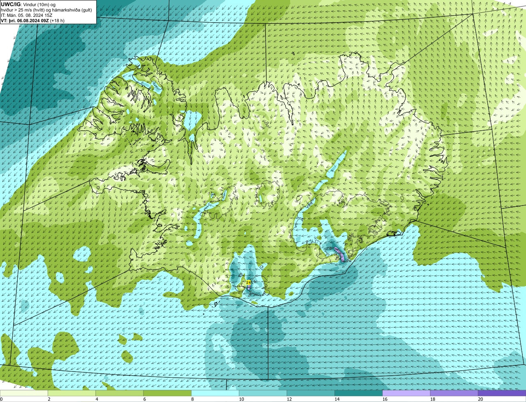The width and height of the screenshot is (526, 402).
Task: Click the '10' scale label
Action: (x=241, y=399)
